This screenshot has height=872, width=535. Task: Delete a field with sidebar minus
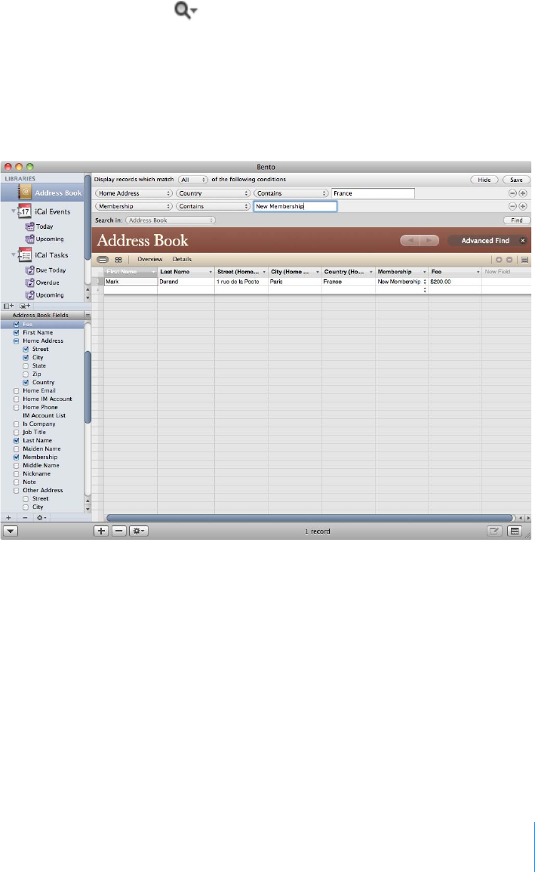tap(24, 517)
